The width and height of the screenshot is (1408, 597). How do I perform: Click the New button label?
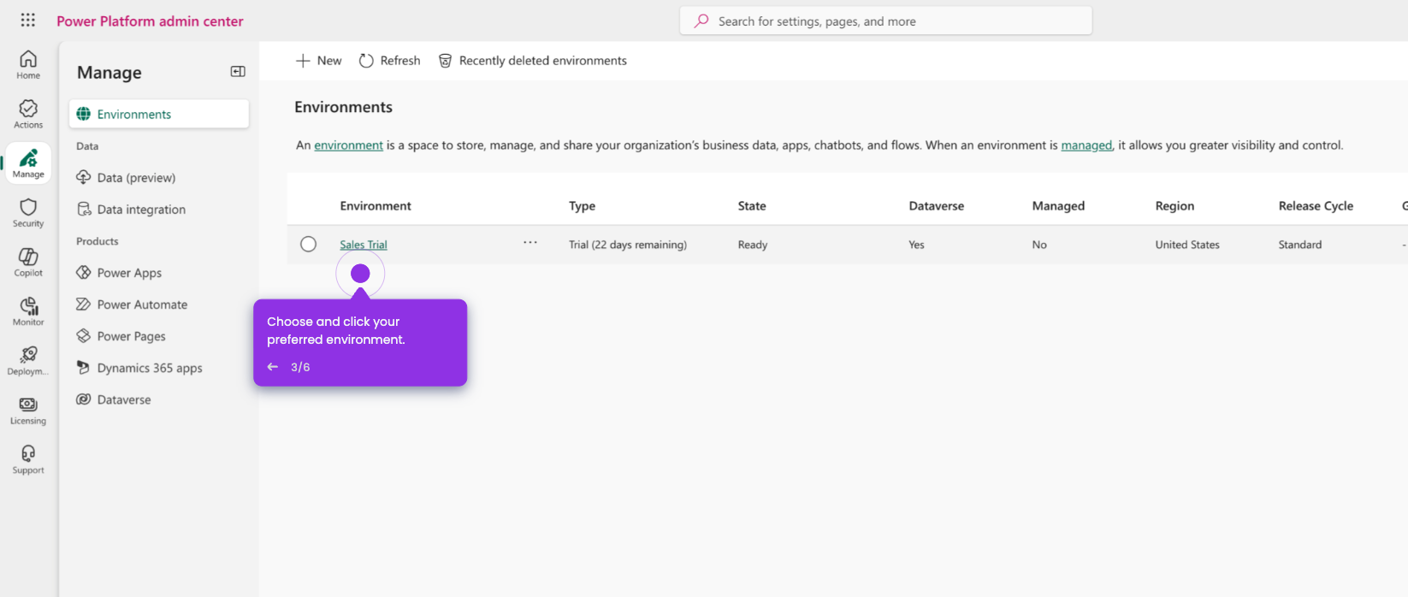click(329, 61)
